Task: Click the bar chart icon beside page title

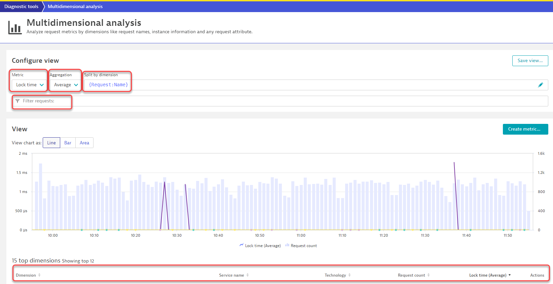Action: point(15,28)
